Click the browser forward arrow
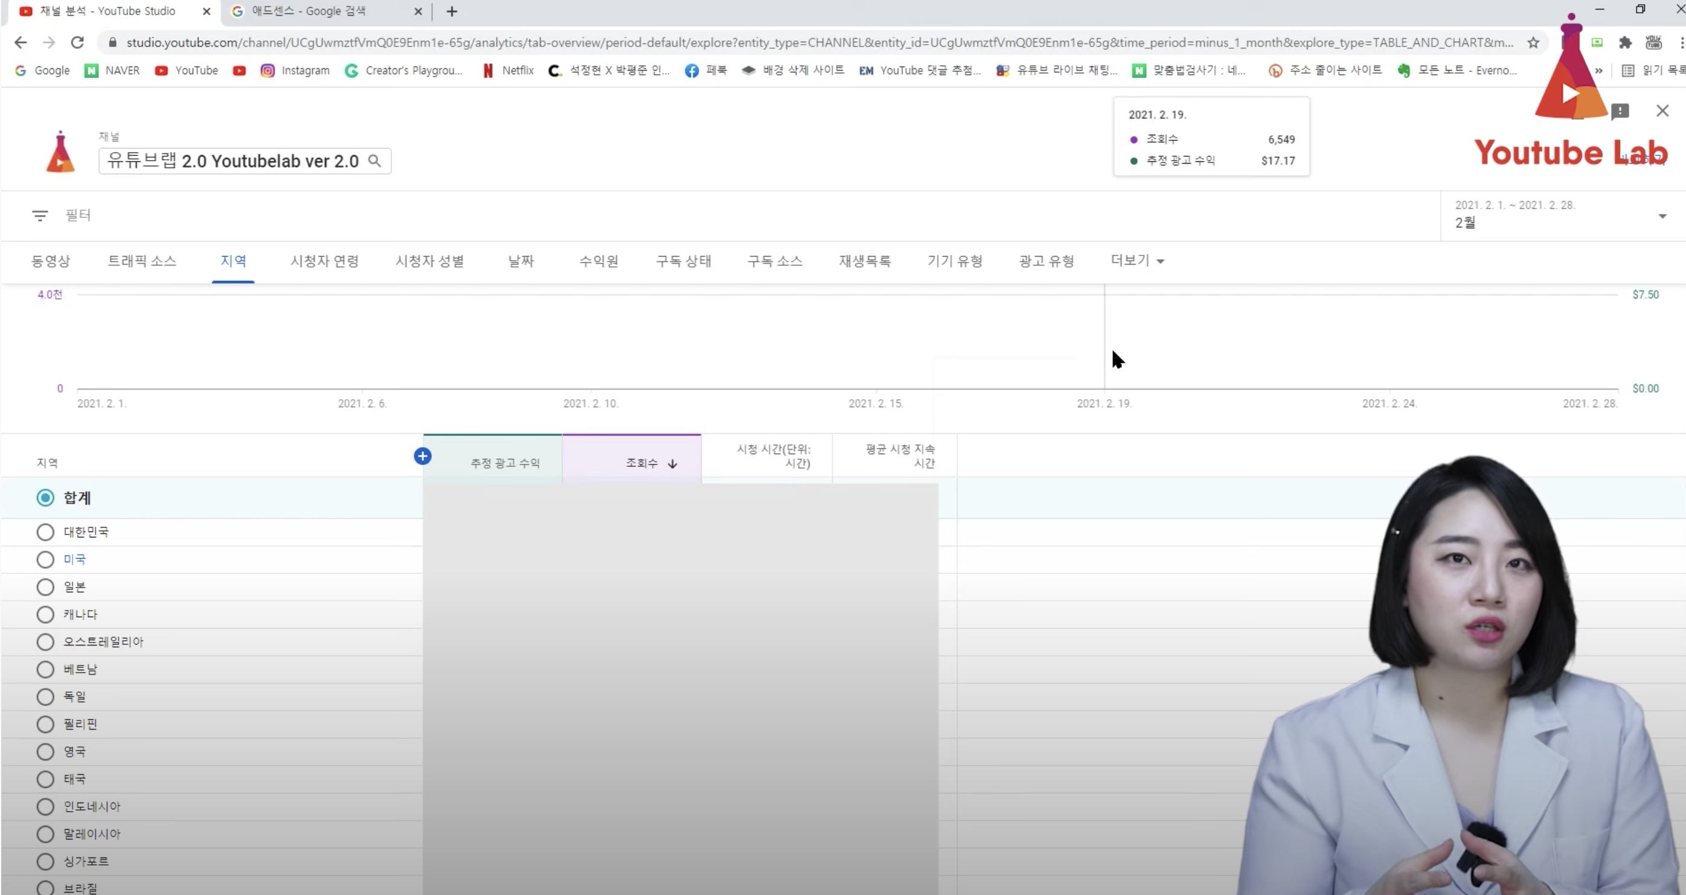Viewport: 1686px width, 895px height. [x=49, y=42]
